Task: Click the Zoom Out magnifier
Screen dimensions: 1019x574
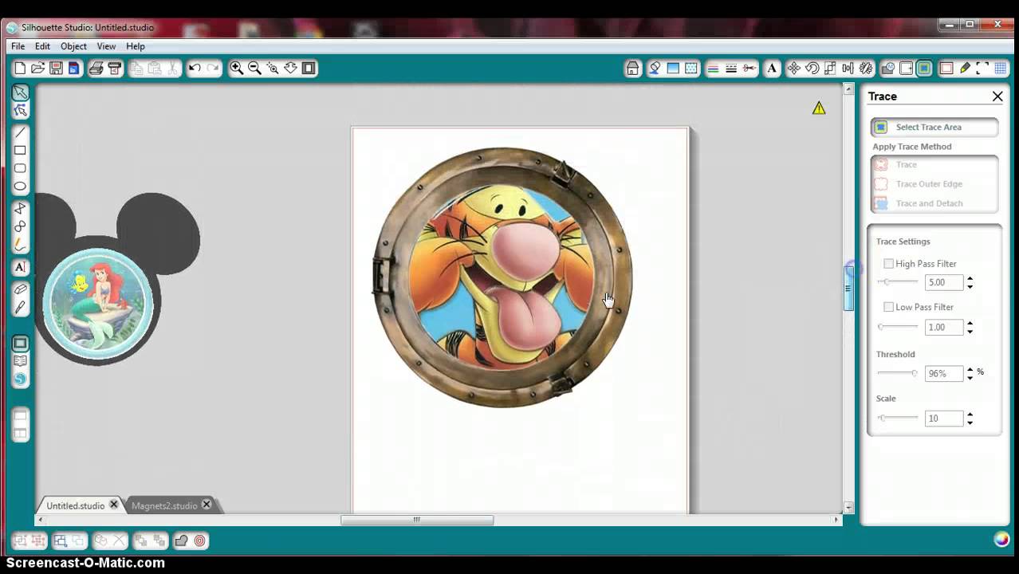Action: [254, 69]
